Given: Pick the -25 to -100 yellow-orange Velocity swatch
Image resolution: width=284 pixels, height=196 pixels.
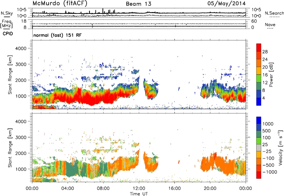Looking at the screenshot, I should point(259,154).
